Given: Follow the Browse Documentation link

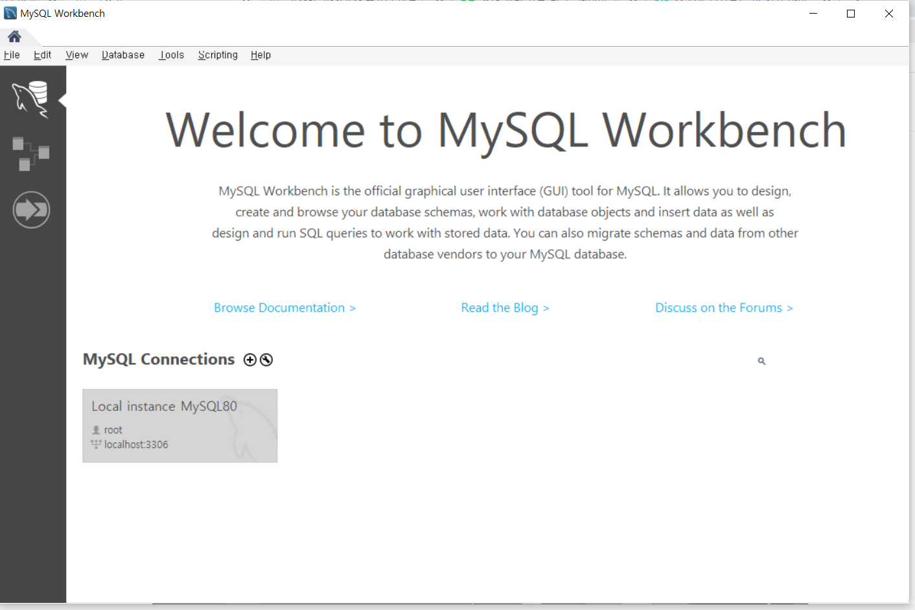Looking at the screenshot, I should pyautogui.click(x=284, y=308).
